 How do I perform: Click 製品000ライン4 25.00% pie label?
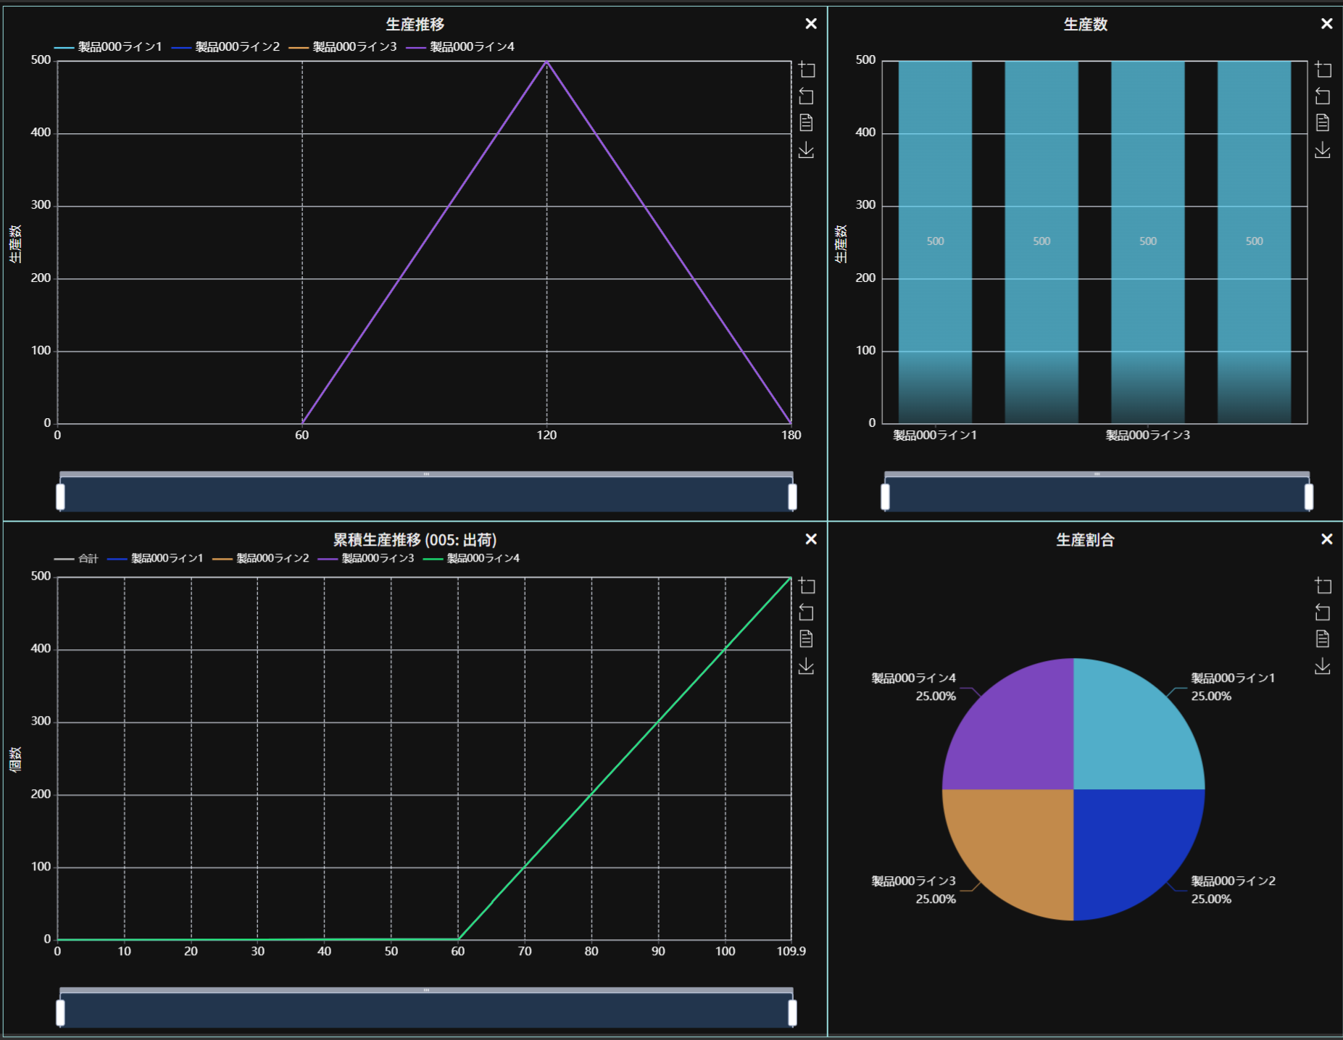pyautogui.click(x=914, y=687)
